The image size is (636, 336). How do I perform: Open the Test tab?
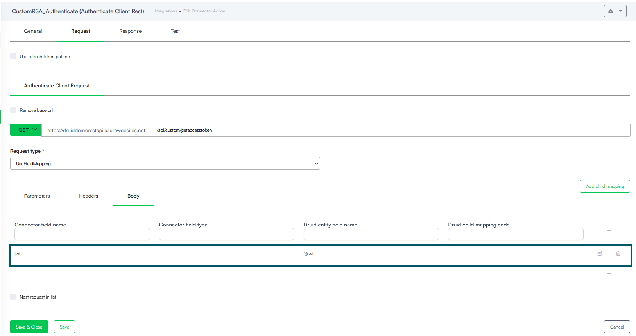(x=175, y=31)
